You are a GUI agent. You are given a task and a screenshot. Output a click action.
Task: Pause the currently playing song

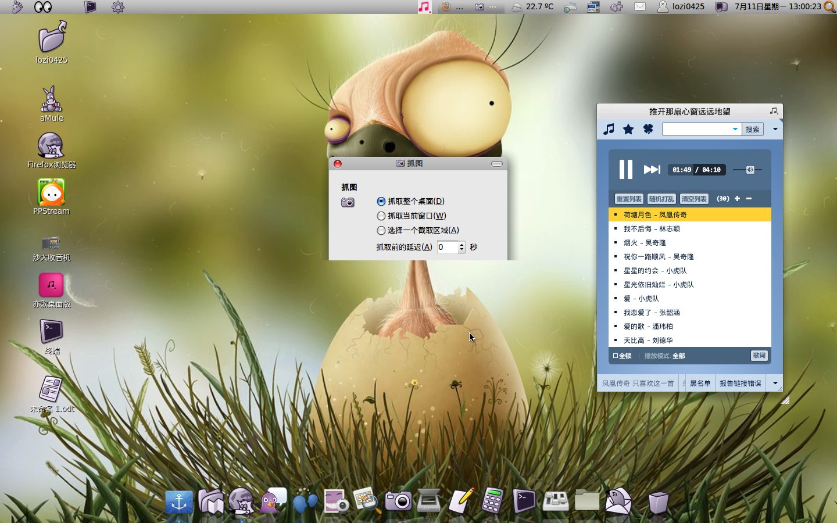625,170
